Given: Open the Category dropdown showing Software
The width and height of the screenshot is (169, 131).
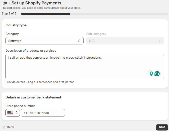Looking at the screenshot, I should point(45,41).
